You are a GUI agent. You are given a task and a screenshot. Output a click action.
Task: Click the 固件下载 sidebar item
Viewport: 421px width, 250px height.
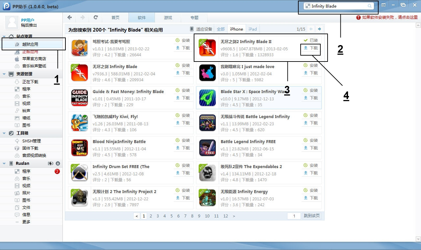(30, 148)
